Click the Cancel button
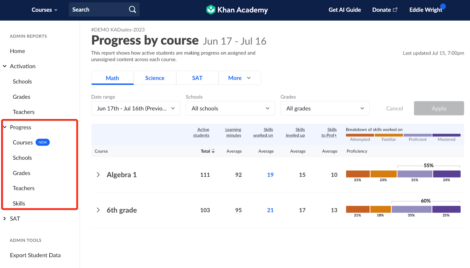The width and height of the screenshot is (470, 268). [394, 108]
